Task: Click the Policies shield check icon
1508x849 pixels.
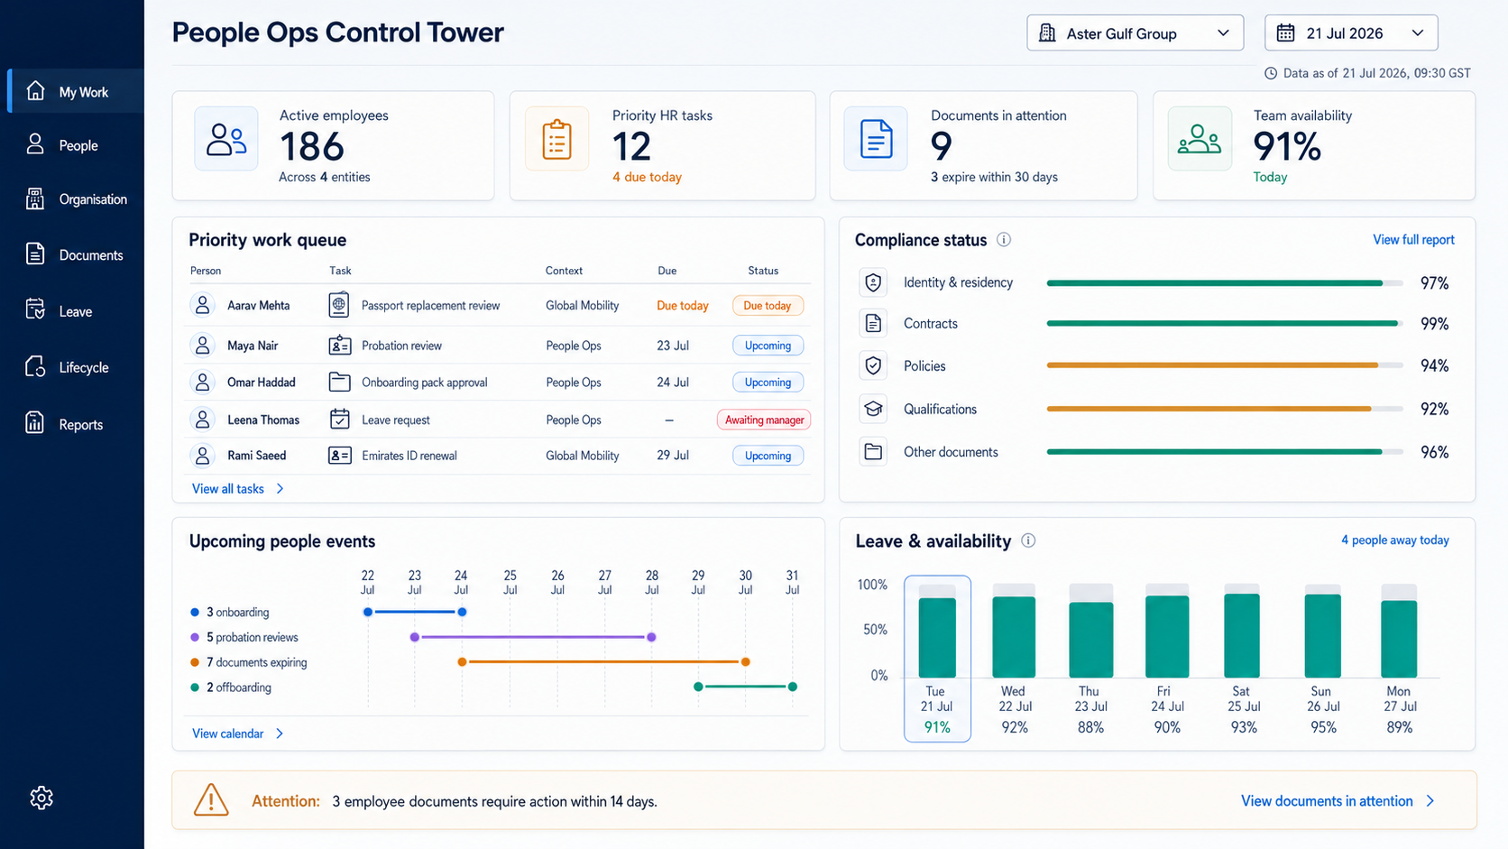Action: click(x=873, y=365)
